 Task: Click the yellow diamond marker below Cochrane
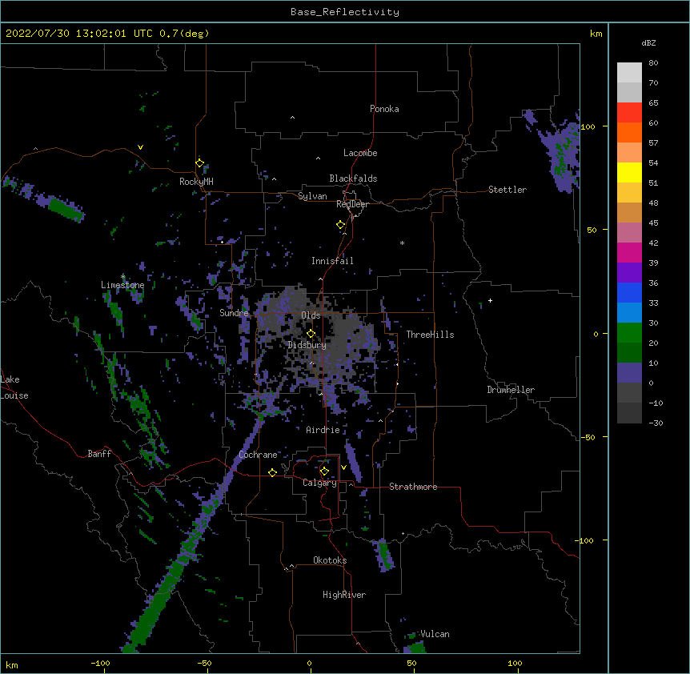pos(272,472)
